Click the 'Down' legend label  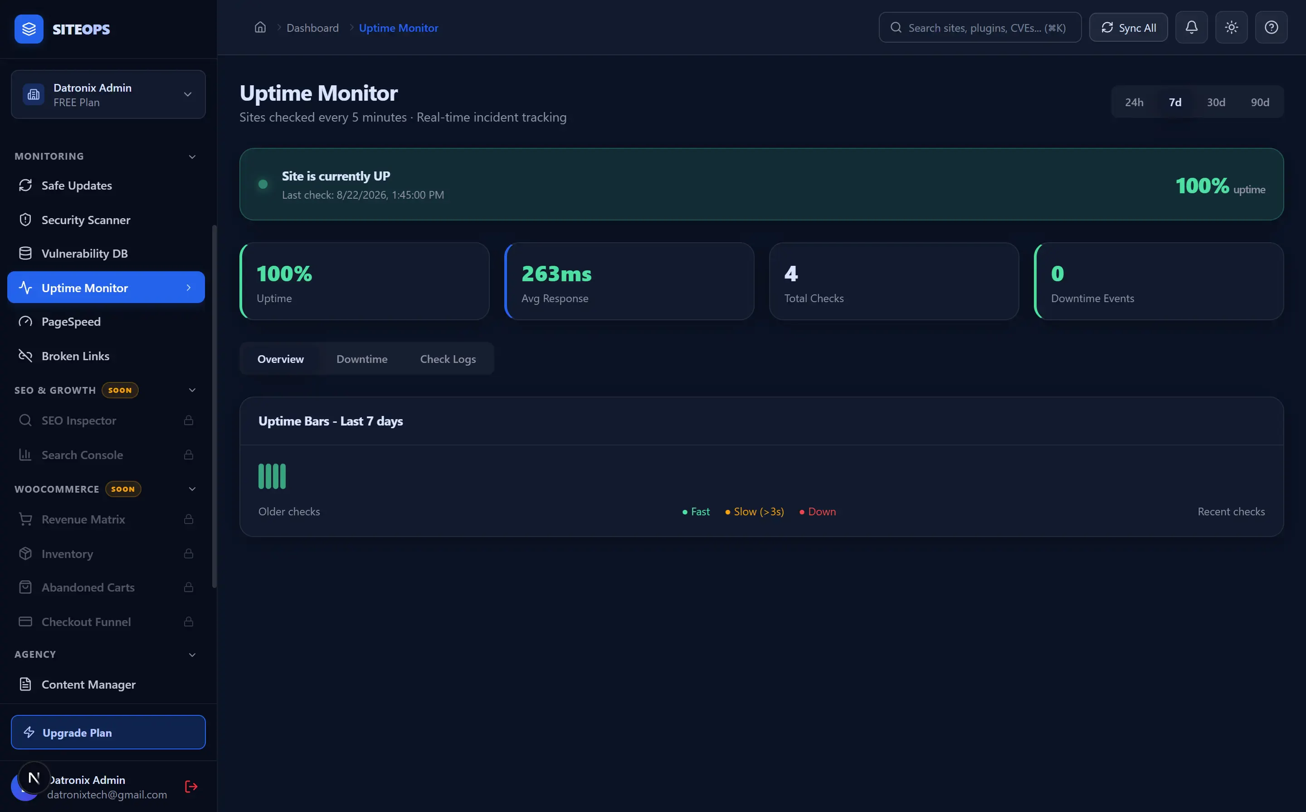pos(822,512)
